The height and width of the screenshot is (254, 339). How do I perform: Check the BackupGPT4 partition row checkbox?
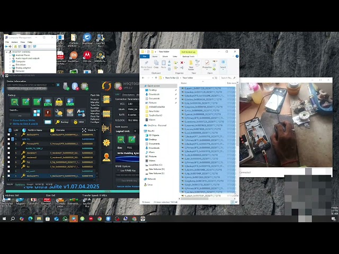point(8,134)
